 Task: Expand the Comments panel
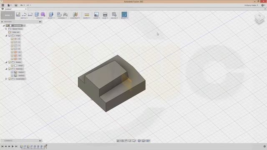click(x=40, y=141)
